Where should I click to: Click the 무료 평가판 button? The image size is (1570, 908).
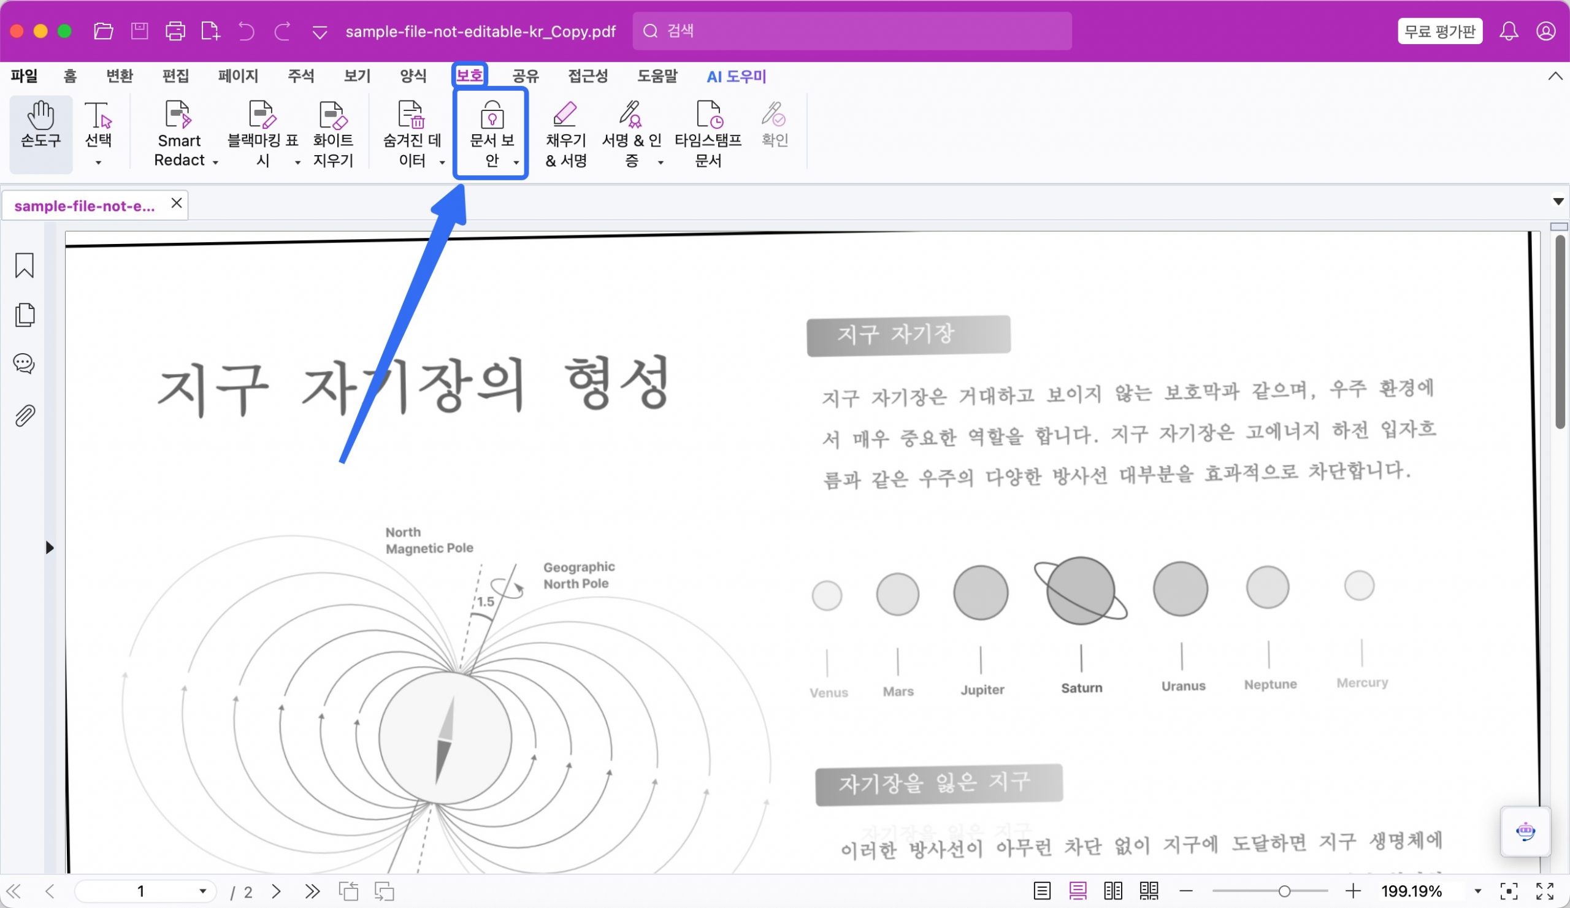pos(1439,31)
